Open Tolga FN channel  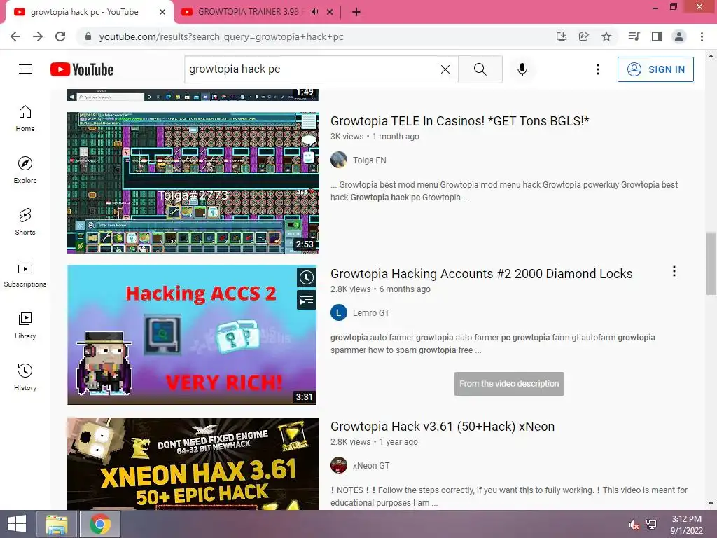(x=370, y=160)
